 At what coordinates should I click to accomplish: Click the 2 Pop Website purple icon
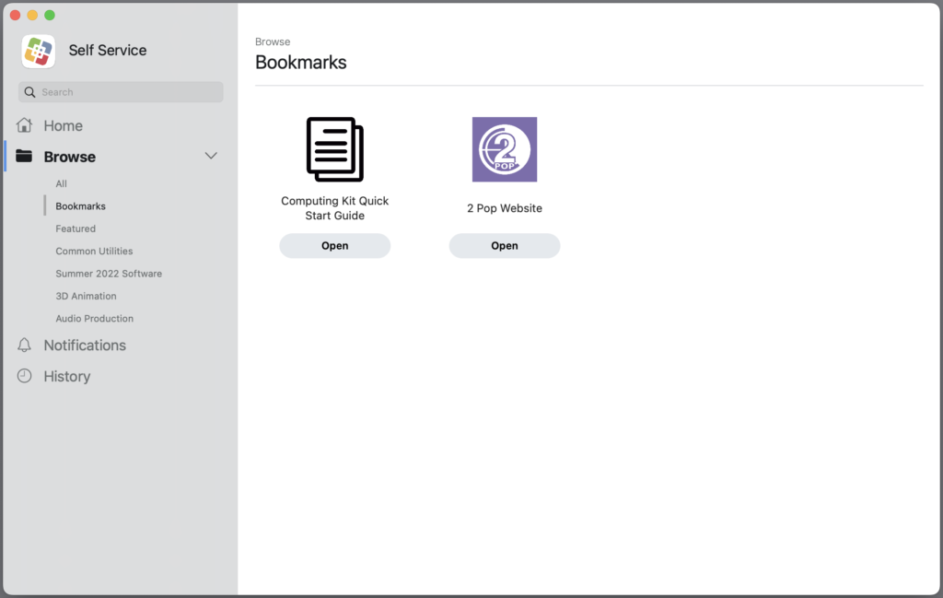click(x=505, y=149)
